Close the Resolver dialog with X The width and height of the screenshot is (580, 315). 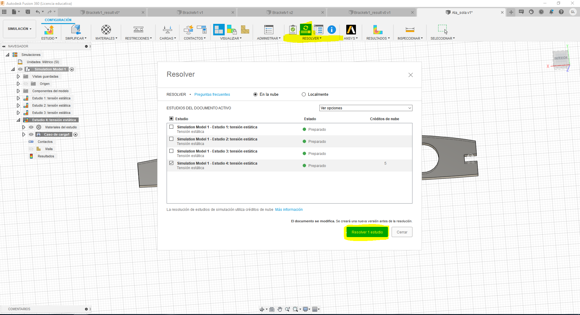coord(410,75)
